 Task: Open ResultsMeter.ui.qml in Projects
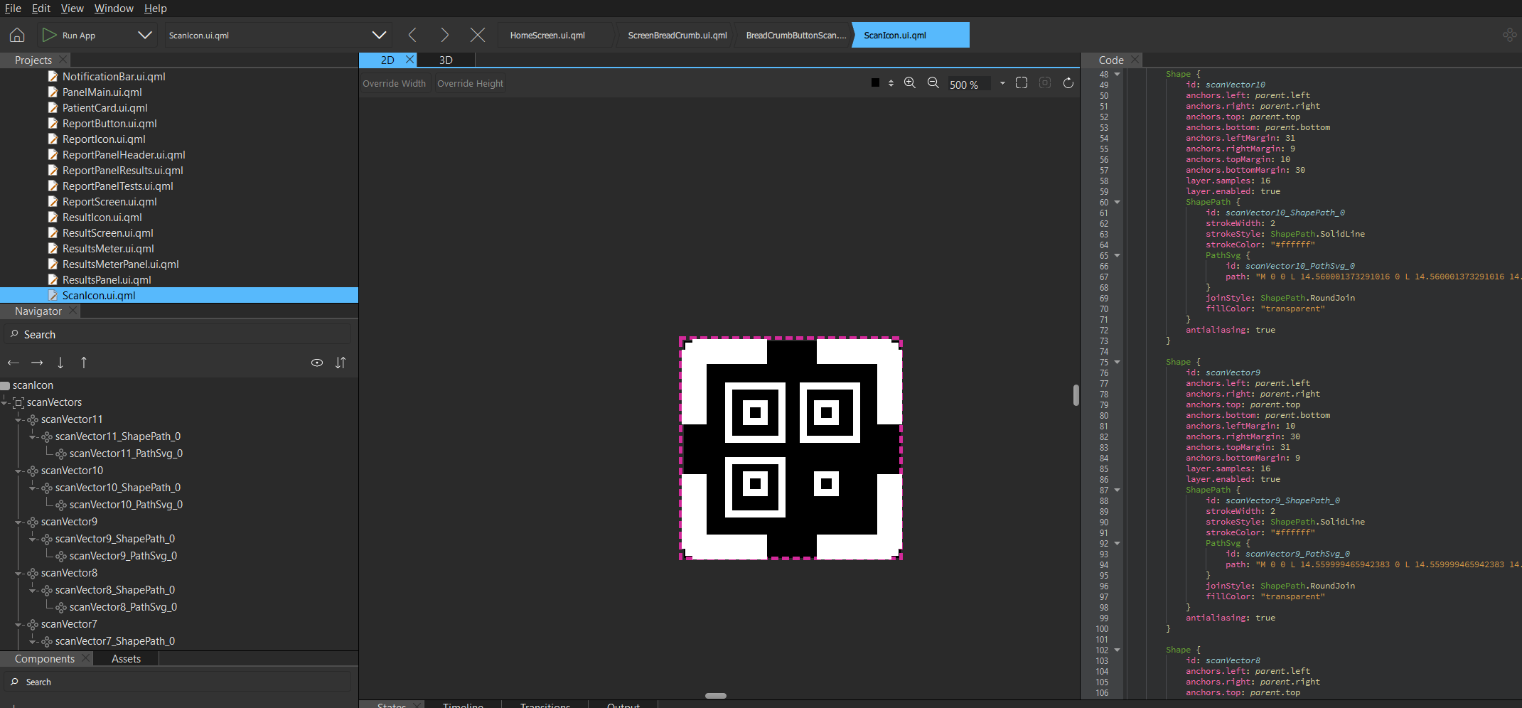(108, 249)
